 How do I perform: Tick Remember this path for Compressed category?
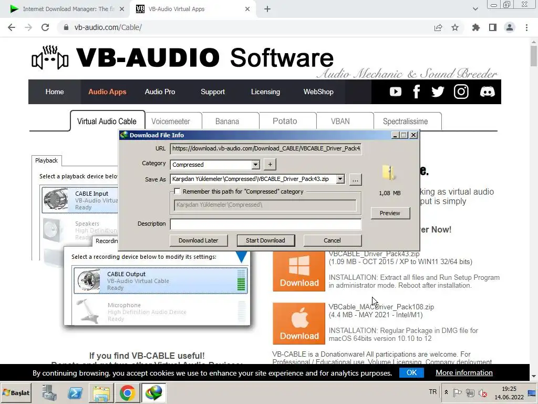[x=177, y=191]
